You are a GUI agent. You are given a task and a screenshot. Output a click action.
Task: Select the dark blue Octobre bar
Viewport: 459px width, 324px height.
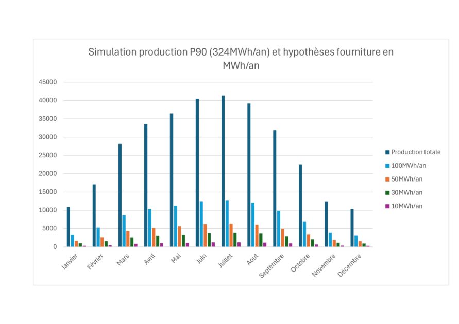tap(300, 206)
